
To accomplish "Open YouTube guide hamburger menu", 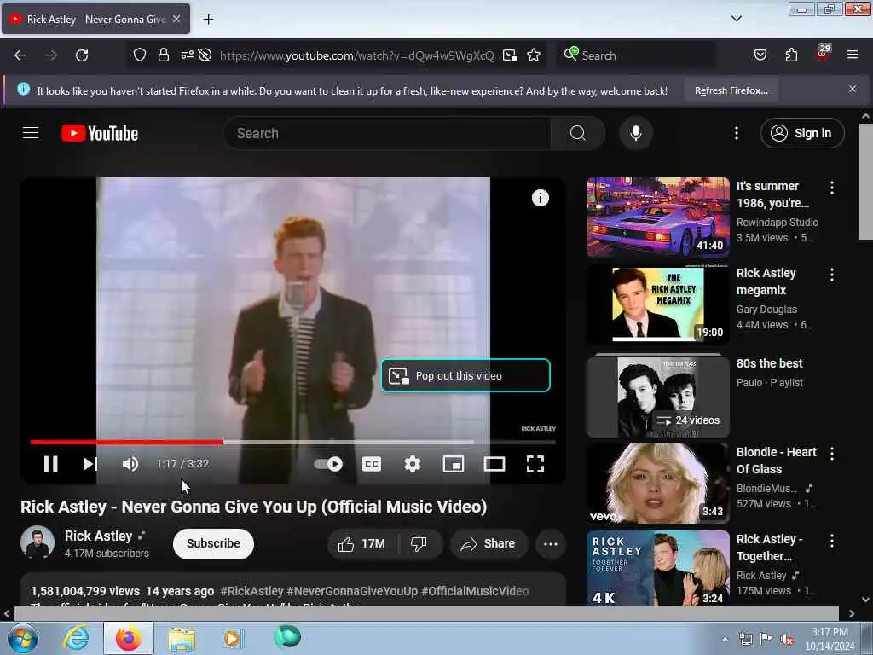I will pos(31,132).
